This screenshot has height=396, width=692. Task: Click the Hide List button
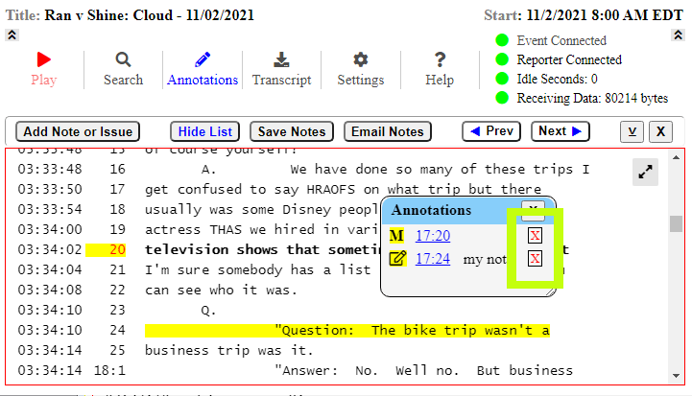204,131
